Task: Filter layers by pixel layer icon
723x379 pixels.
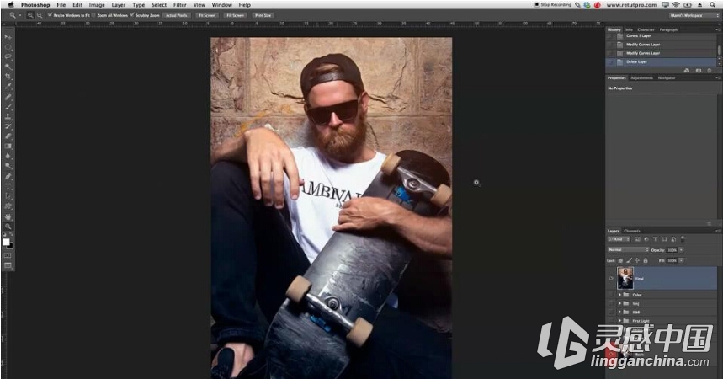Action: click(637, 239)
